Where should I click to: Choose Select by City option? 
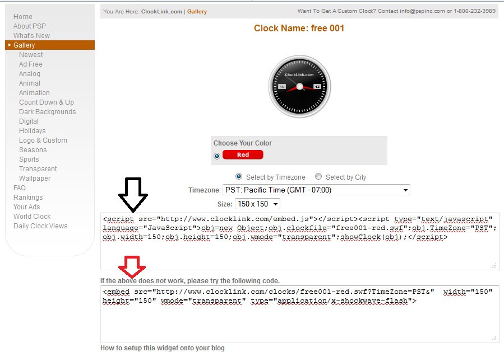318,176
